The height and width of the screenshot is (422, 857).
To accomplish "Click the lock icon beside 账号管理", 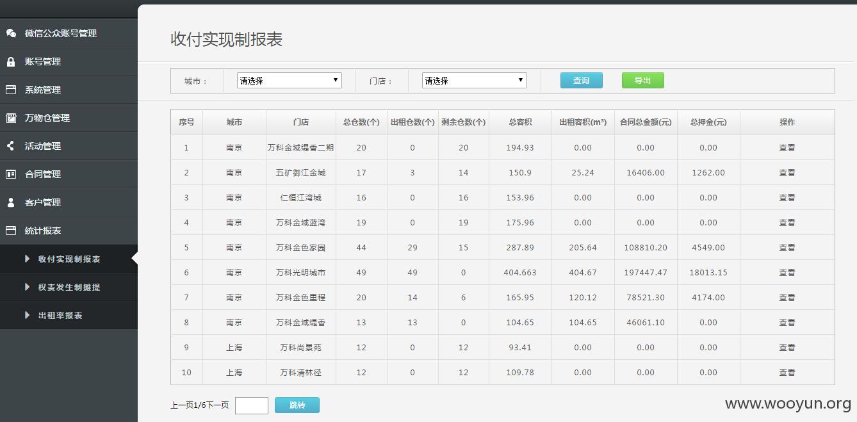I will pyautogui.click(x=11, y=61).
